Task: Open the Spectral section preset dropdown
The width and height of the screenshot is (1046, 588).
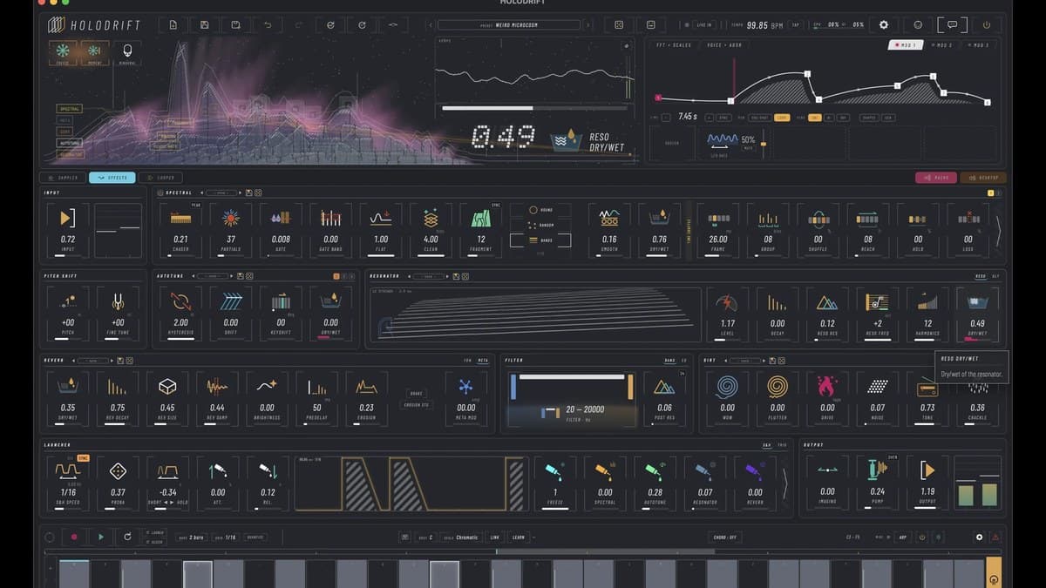Action: point(221,192)
